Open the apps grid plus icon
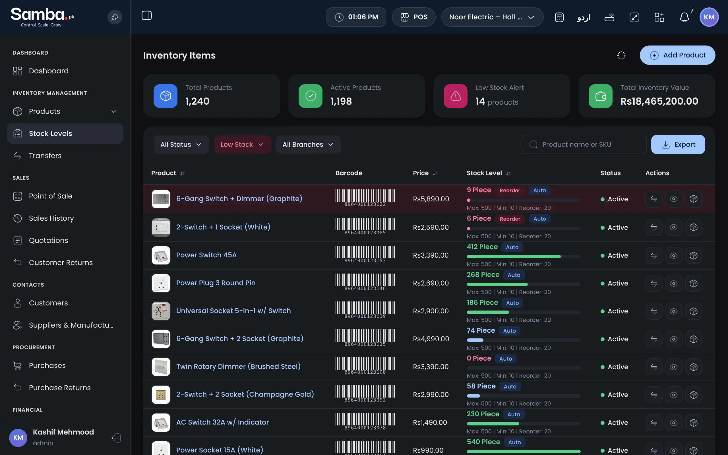This screenshot has width=728, height=455. coord(659,17)
